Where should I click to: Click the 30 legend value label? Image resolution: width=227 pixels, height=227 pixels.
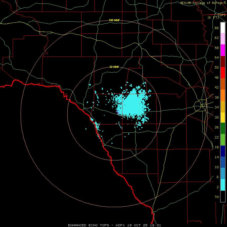pyautogui.click(x=217, y=117)
